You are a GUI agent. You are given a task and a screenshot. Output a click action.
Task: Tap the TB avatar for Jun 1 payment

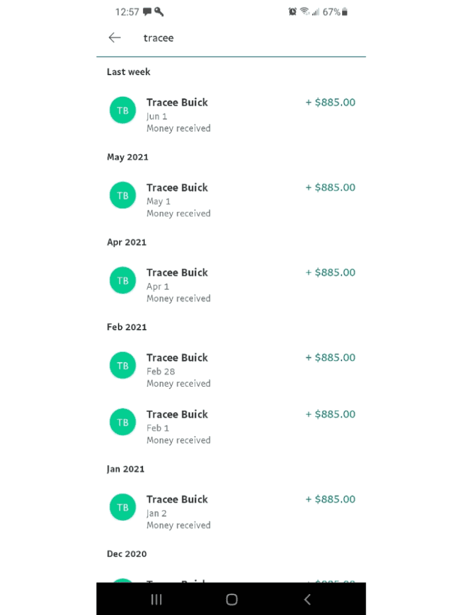coord(123,111)
